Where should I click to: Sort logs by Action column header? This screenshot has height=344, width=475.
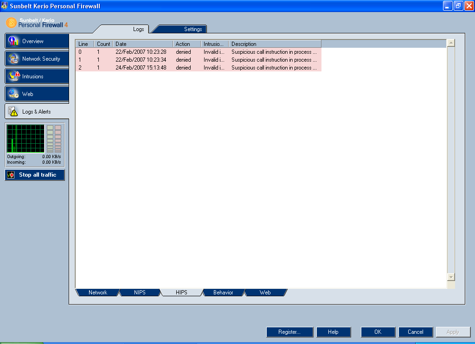(186, 44)
